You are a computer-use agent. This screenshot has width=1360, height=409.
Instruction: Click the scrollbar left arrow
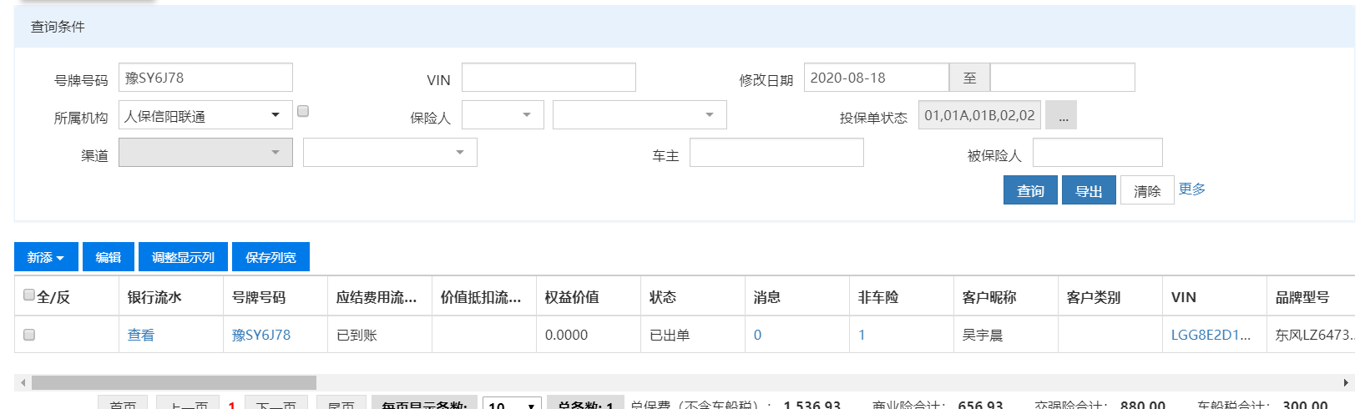[x=23, y=382]
